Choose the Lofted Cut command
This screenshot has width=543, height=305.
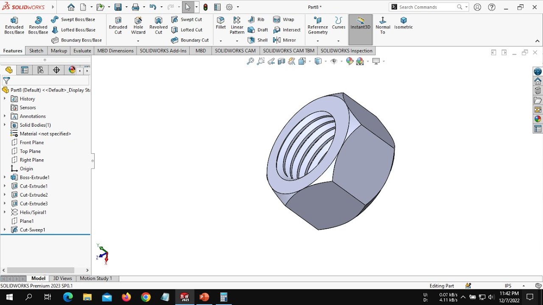[187, 30]
